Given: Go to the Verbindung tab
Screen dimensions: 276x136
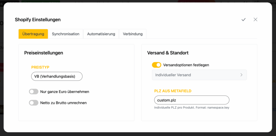Looking at the screenshot, I should click(133, 34).
